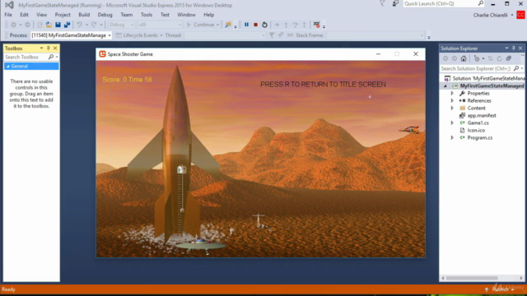Click the Home icon in Solution Explorer
The width and height of the screenshot is (527, 296).
tap(464, 58)
